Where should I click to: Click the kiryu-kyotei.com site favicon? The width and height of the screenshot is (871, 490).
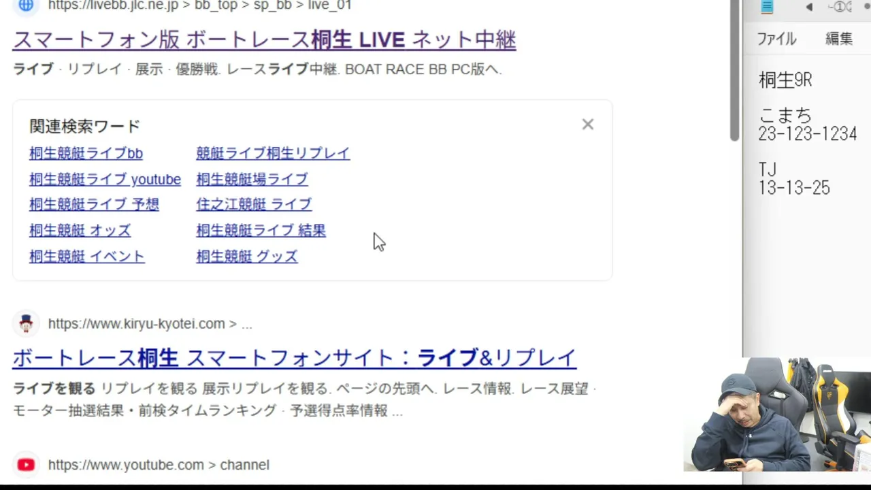click(26, 323)
